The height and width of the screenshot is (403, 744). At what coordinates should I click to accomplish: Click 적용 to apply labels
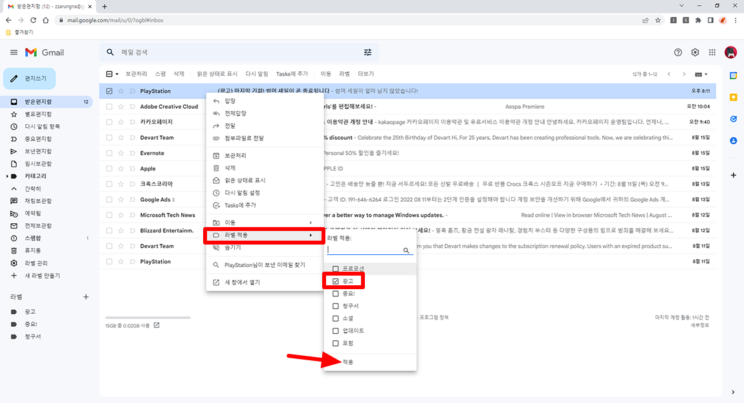coord(348,362)
